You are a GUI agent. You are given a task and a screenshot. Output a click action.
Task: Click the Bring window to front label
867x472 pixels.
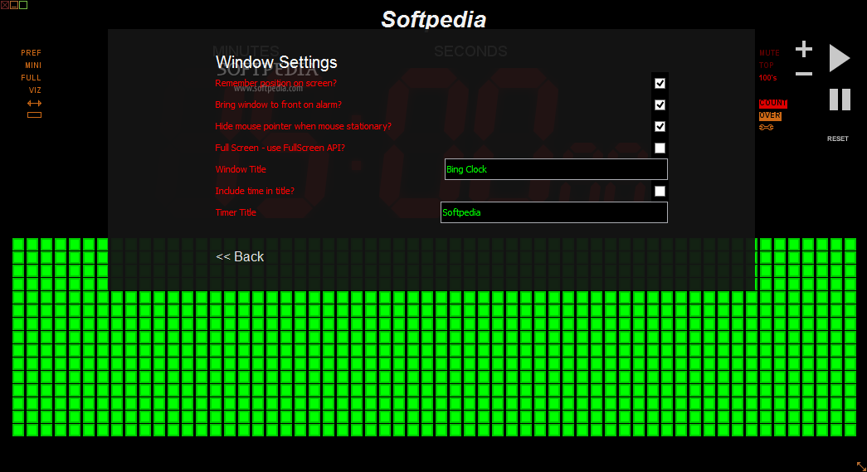click(278, 105)
